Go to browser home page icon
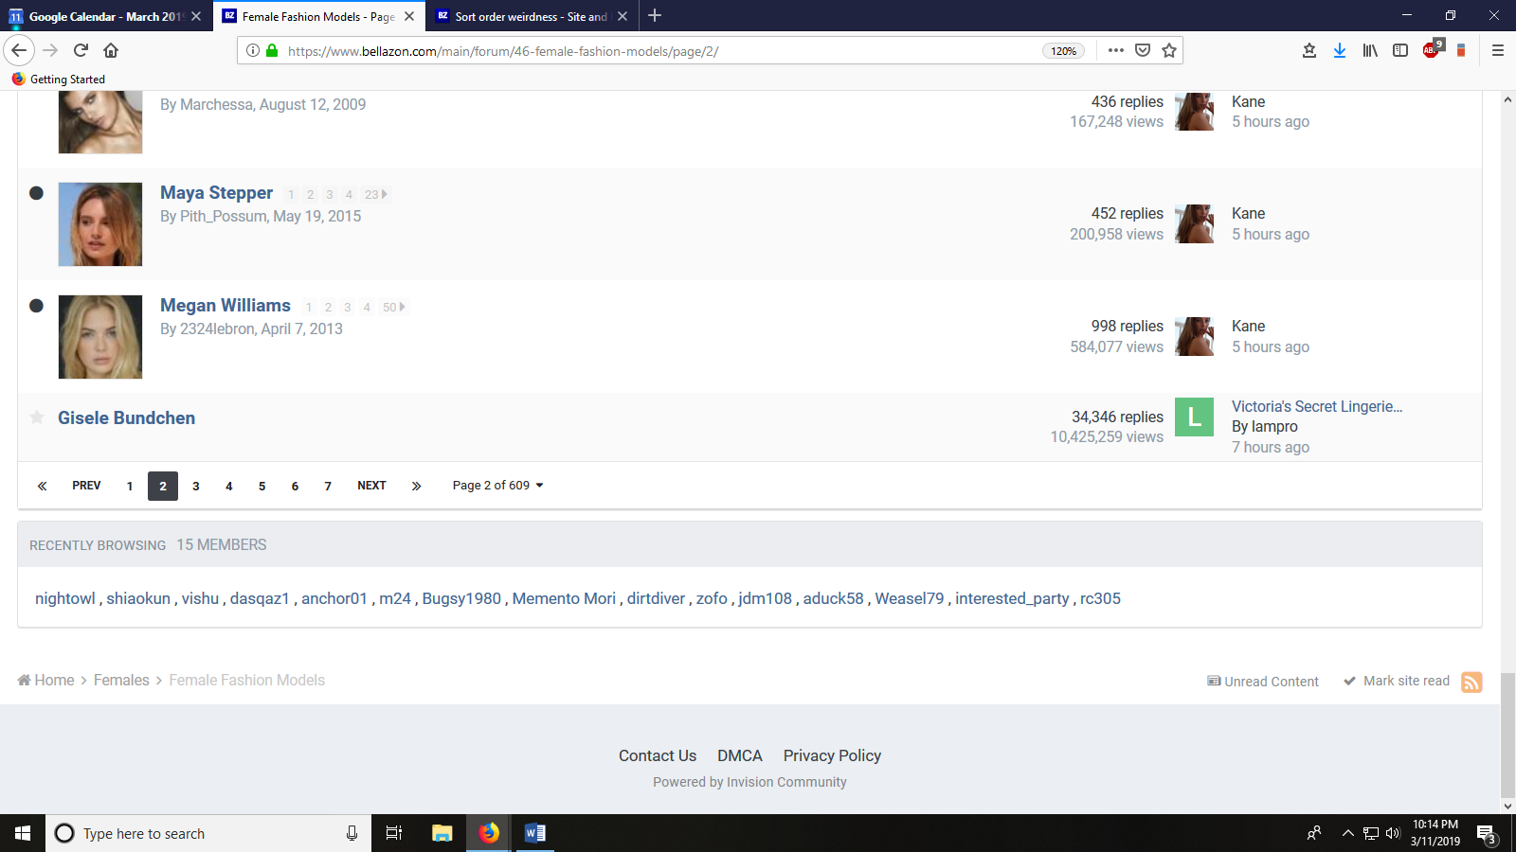Image resolution: width=1516 pixels, height=852 pixels. click(x=111, y=50)
